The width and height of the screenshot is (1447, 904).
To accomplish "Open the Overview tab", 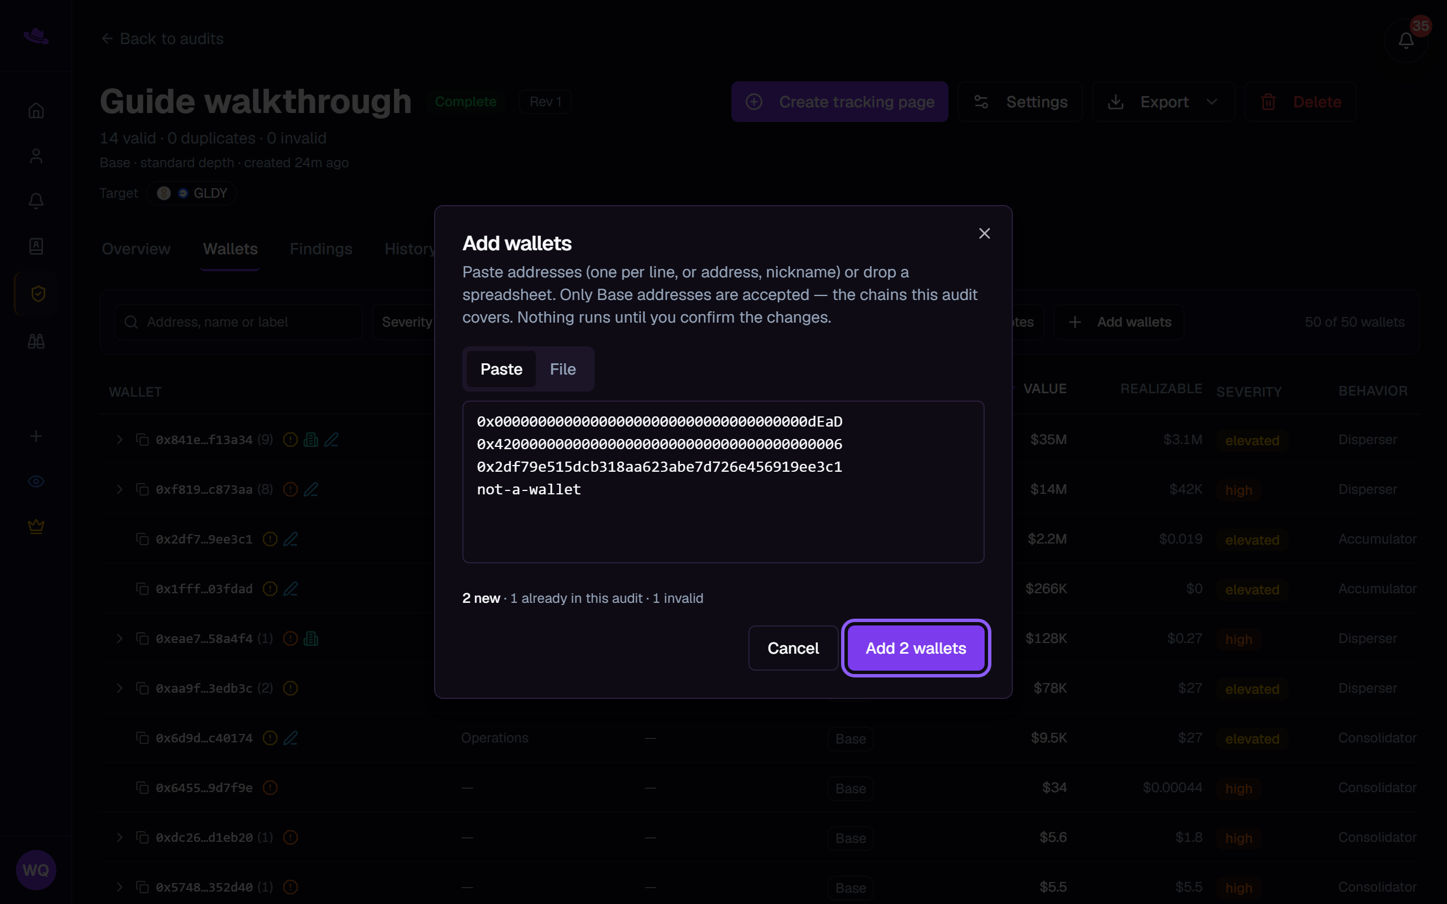I will pos(136,249).
